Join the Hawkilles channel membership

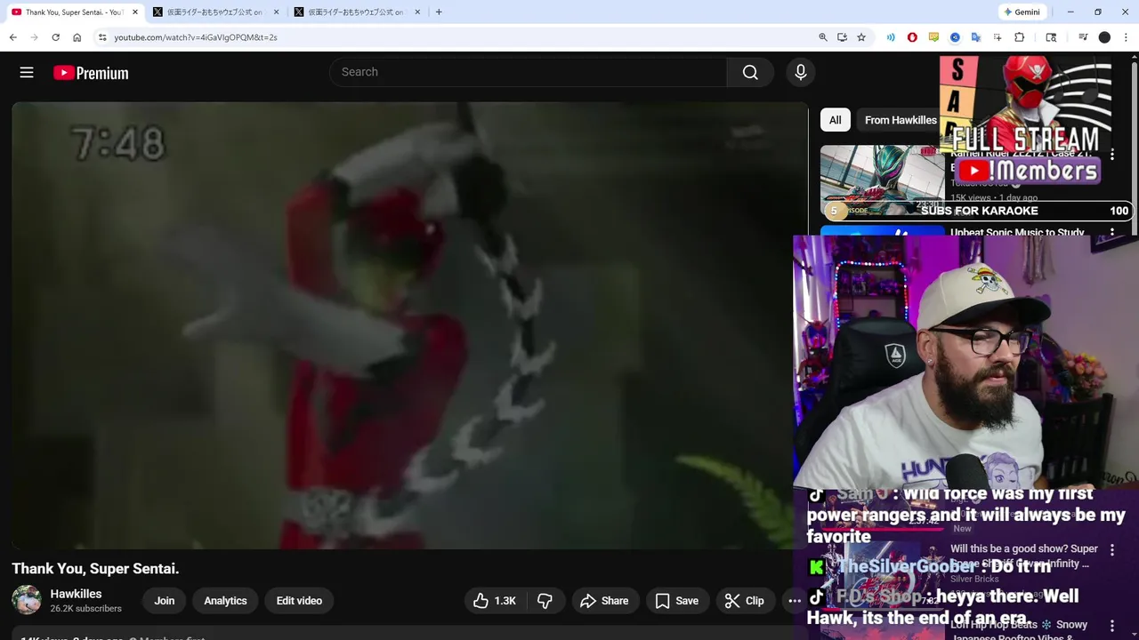point(165,601)
